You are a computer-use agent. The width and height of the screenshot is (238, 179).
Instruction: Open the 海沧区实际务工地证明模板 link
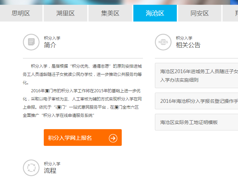point(189,122)
